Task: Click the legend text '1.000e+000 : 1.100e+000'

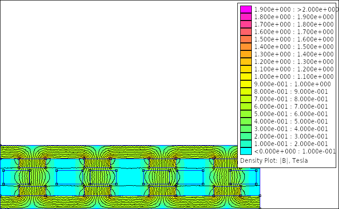Action: (x=294, y=77)
